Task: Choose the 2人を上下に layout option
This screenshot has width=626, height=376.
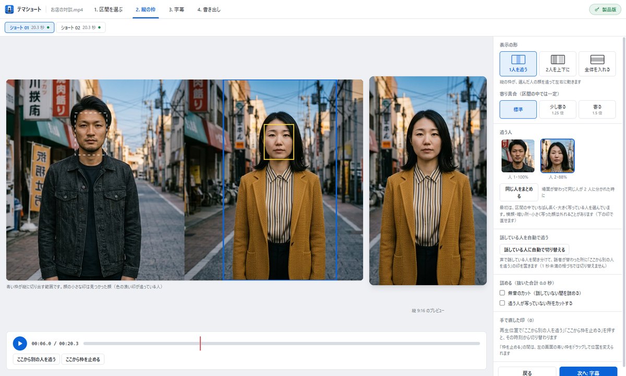Action: point(558,64)
